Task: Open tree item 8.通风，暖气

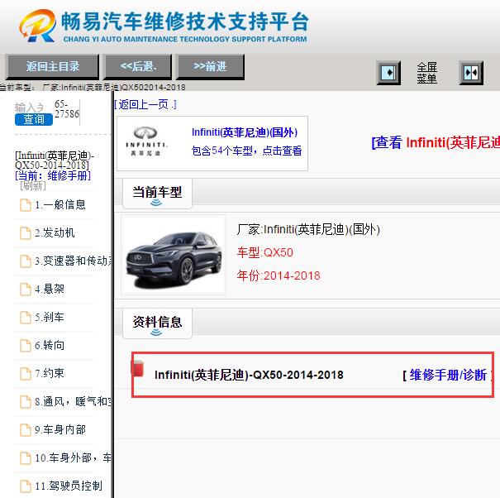Action: [x=74, y=401]
